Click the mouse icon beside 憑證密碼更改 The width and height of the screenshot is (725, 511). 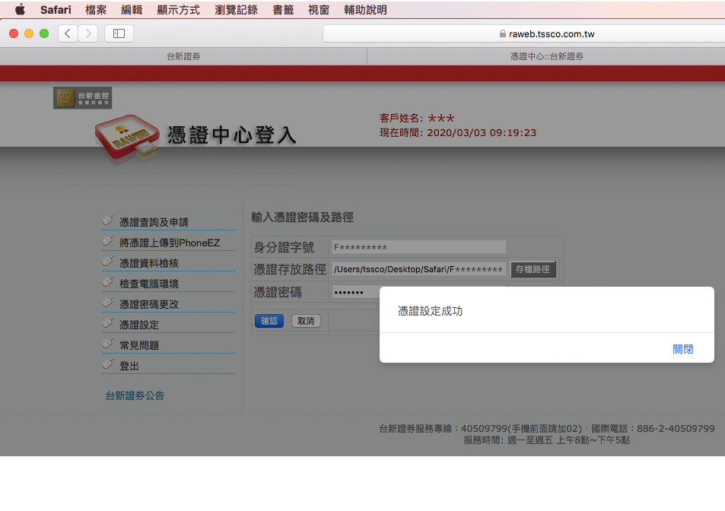click(108, 302)
